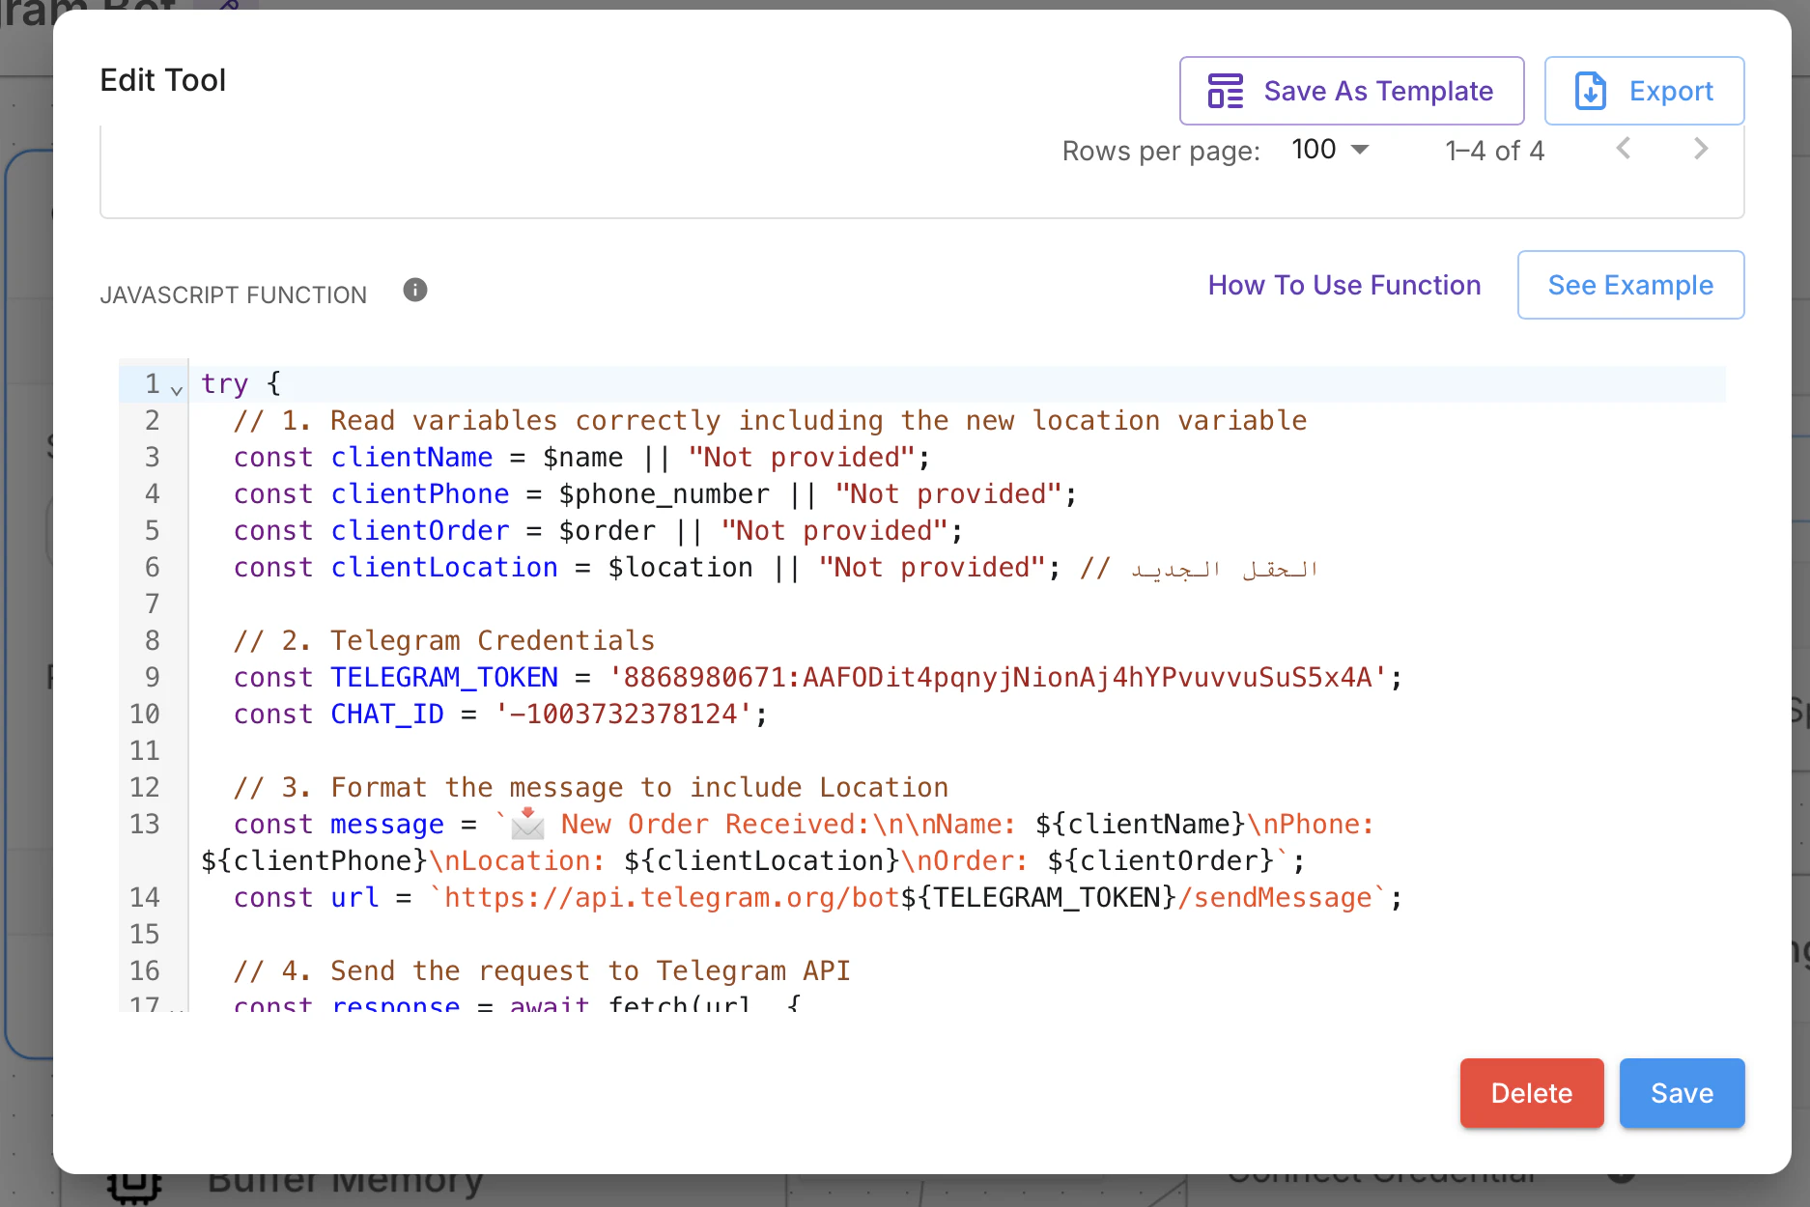Go to next page arrow
The height and width of the screenshot is (1207, 1810).
pyautogui.click(x=1701, y=149)
